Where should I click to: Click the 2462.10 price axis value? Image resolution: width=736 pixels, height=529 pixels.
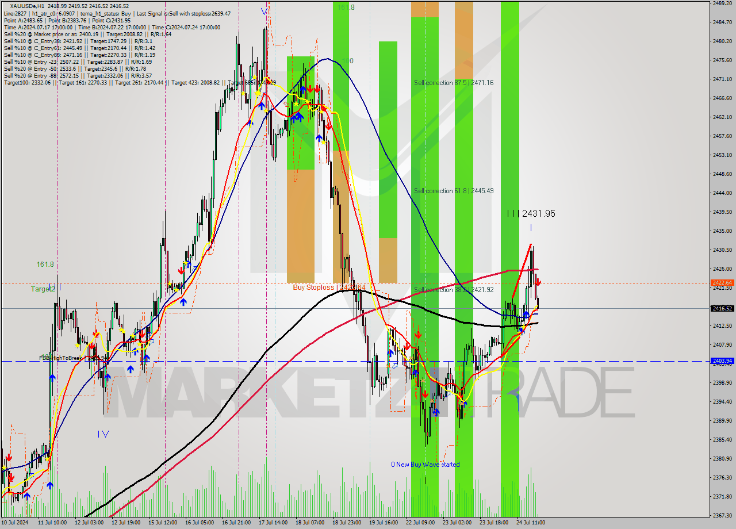(x=722, y=117)
